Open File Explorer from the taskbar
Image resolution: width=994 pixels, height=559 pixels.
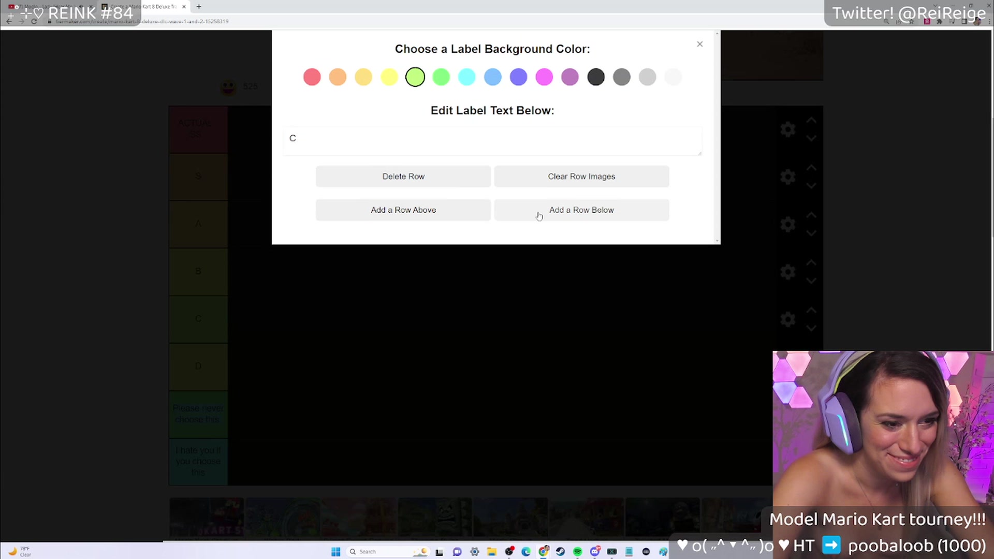point(492,552)
